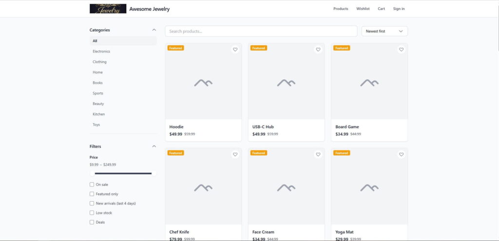Click Featured badge on Chef Knife card
This screenshot has width=499, height=241.
(175, 153)
